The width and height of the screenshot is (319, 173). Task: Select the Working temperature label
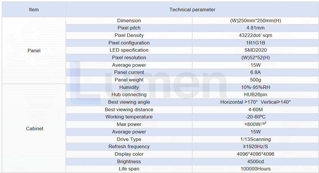click(x=129, y=117)
